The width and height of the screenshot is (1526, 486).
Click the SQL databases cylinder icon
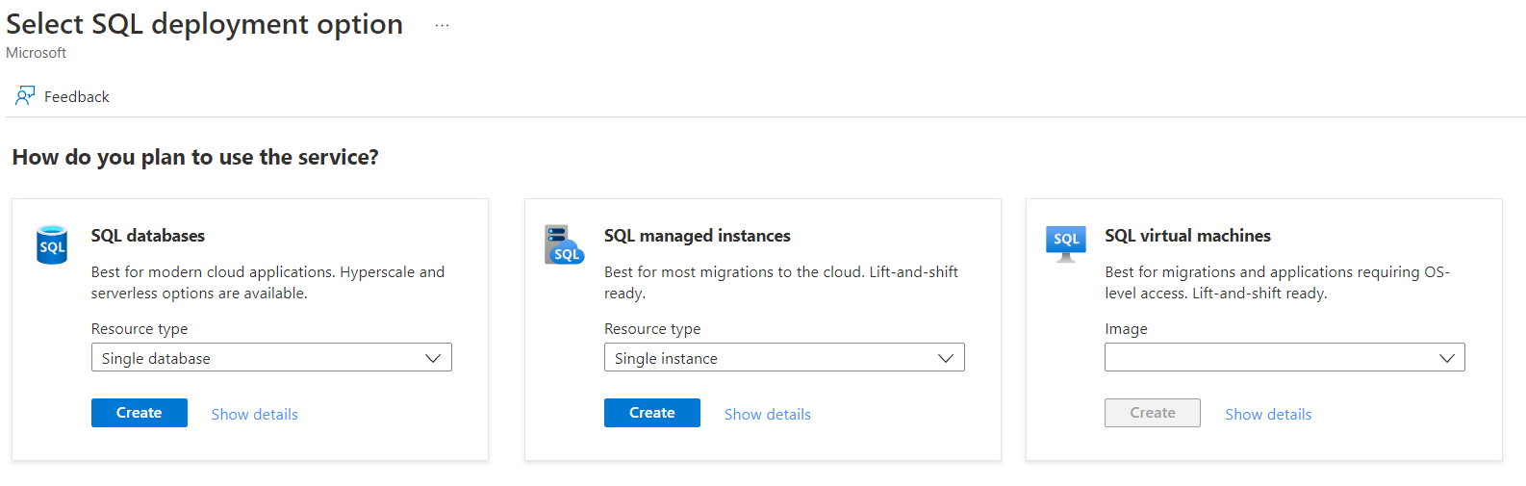[x=52, y=245]
